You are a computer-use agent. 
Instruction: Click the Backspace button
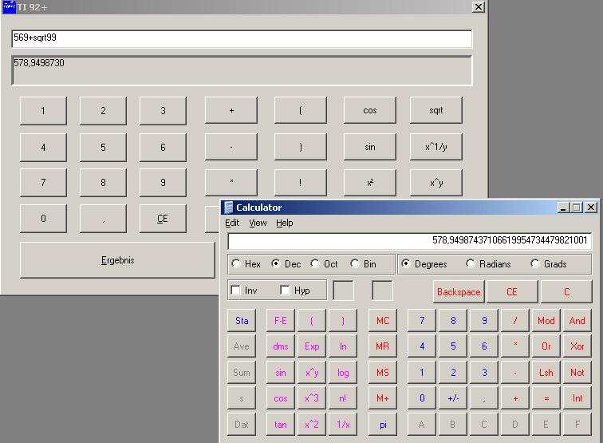459,292
